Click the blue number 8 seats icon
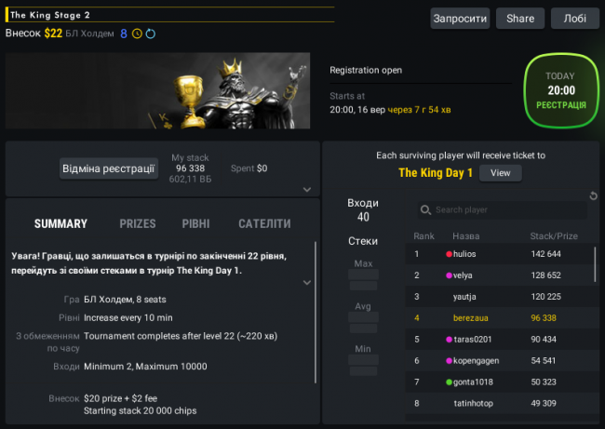Image resolution: width=605 pixels, height=429 pixels. pyautogui.click(x=124, y=34)
